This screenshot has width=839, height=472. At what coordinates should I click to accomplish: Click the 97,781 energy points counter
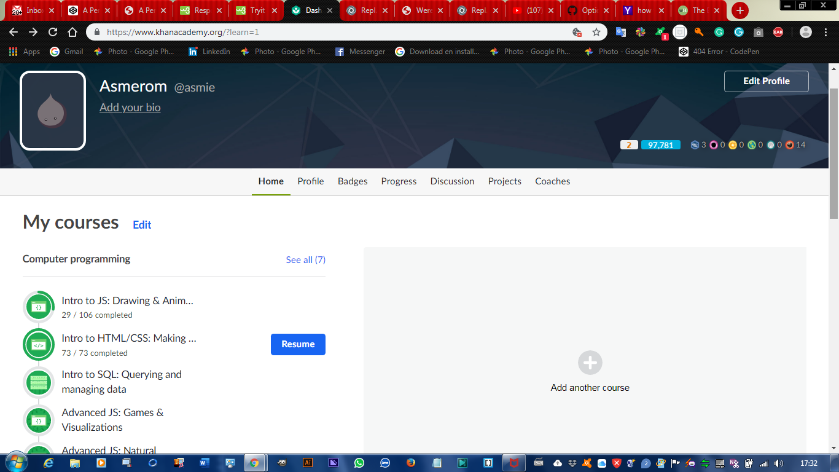pos(660,145)
